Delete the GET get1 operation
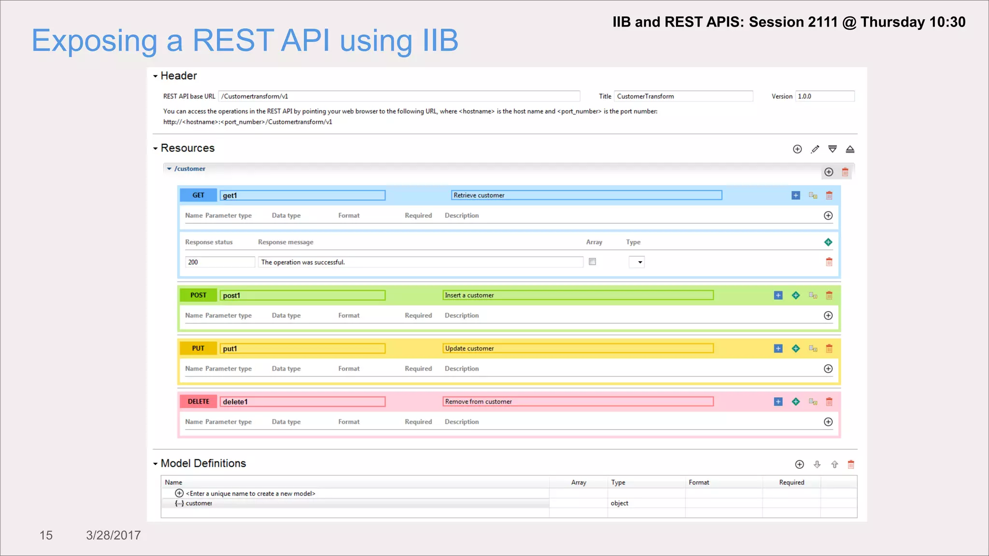 click(829, 195)
